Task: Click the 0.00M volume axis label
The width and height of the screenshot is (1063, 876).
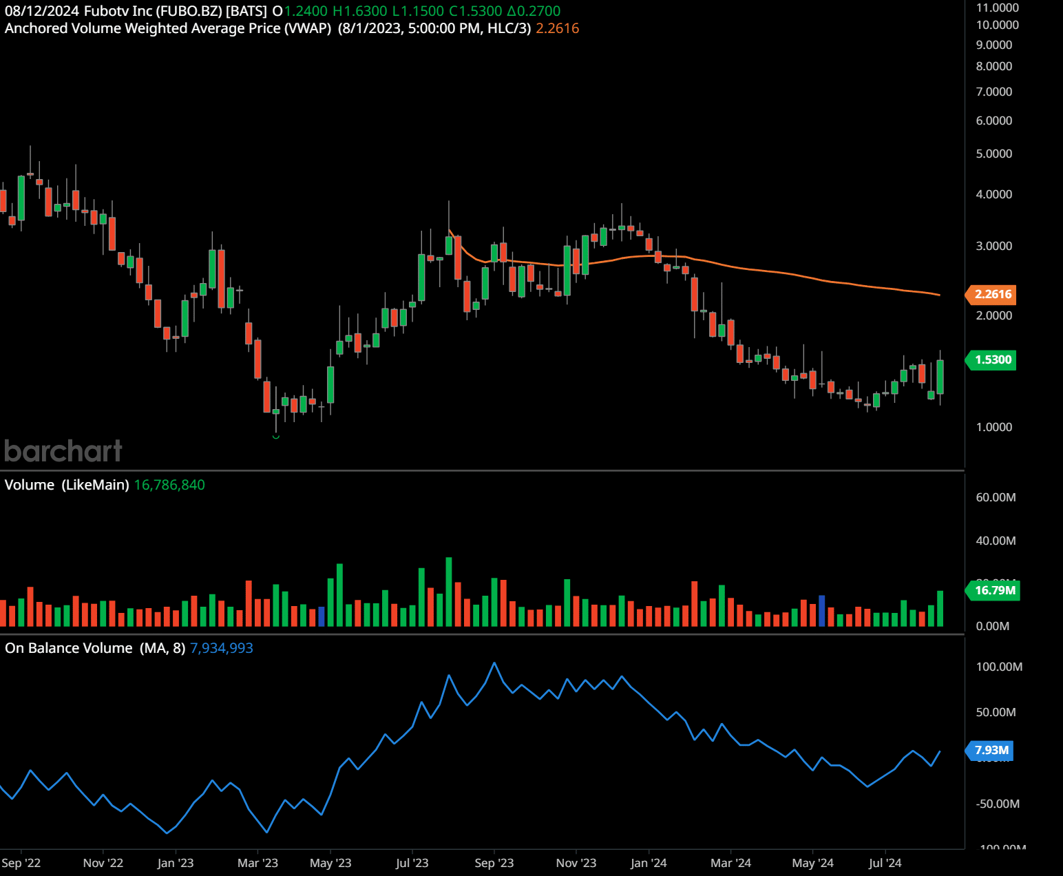Action: (x=993, y=626)
